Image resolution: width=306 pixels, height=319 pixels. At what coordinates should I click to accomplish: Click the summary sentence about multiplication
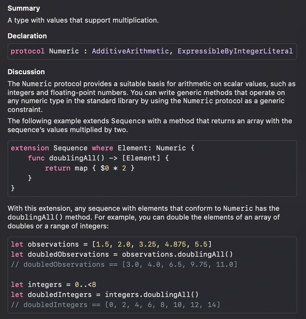pos(83,20)
